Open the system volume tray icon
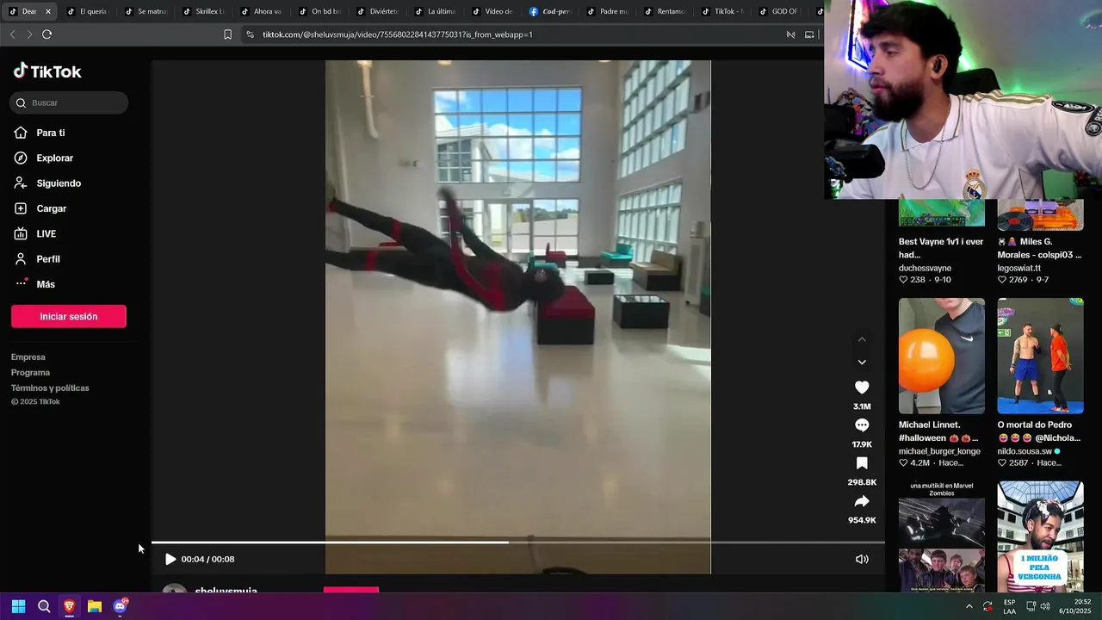The image size is (1102, 620). click(1045, 606)
